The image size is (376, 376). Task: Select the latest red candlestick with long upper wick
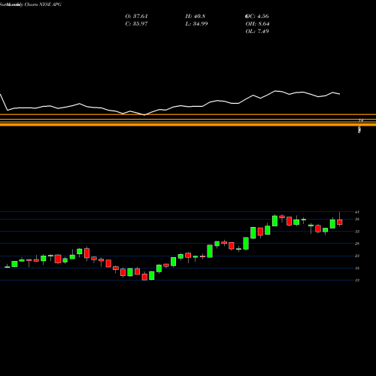tap(340, 222)
